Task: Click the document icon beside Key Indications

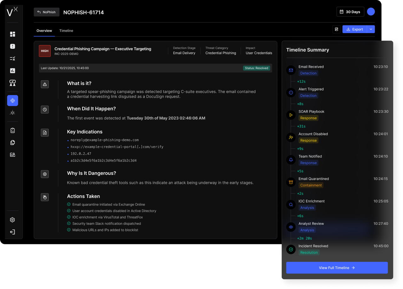Action: [x=45, y=133]
